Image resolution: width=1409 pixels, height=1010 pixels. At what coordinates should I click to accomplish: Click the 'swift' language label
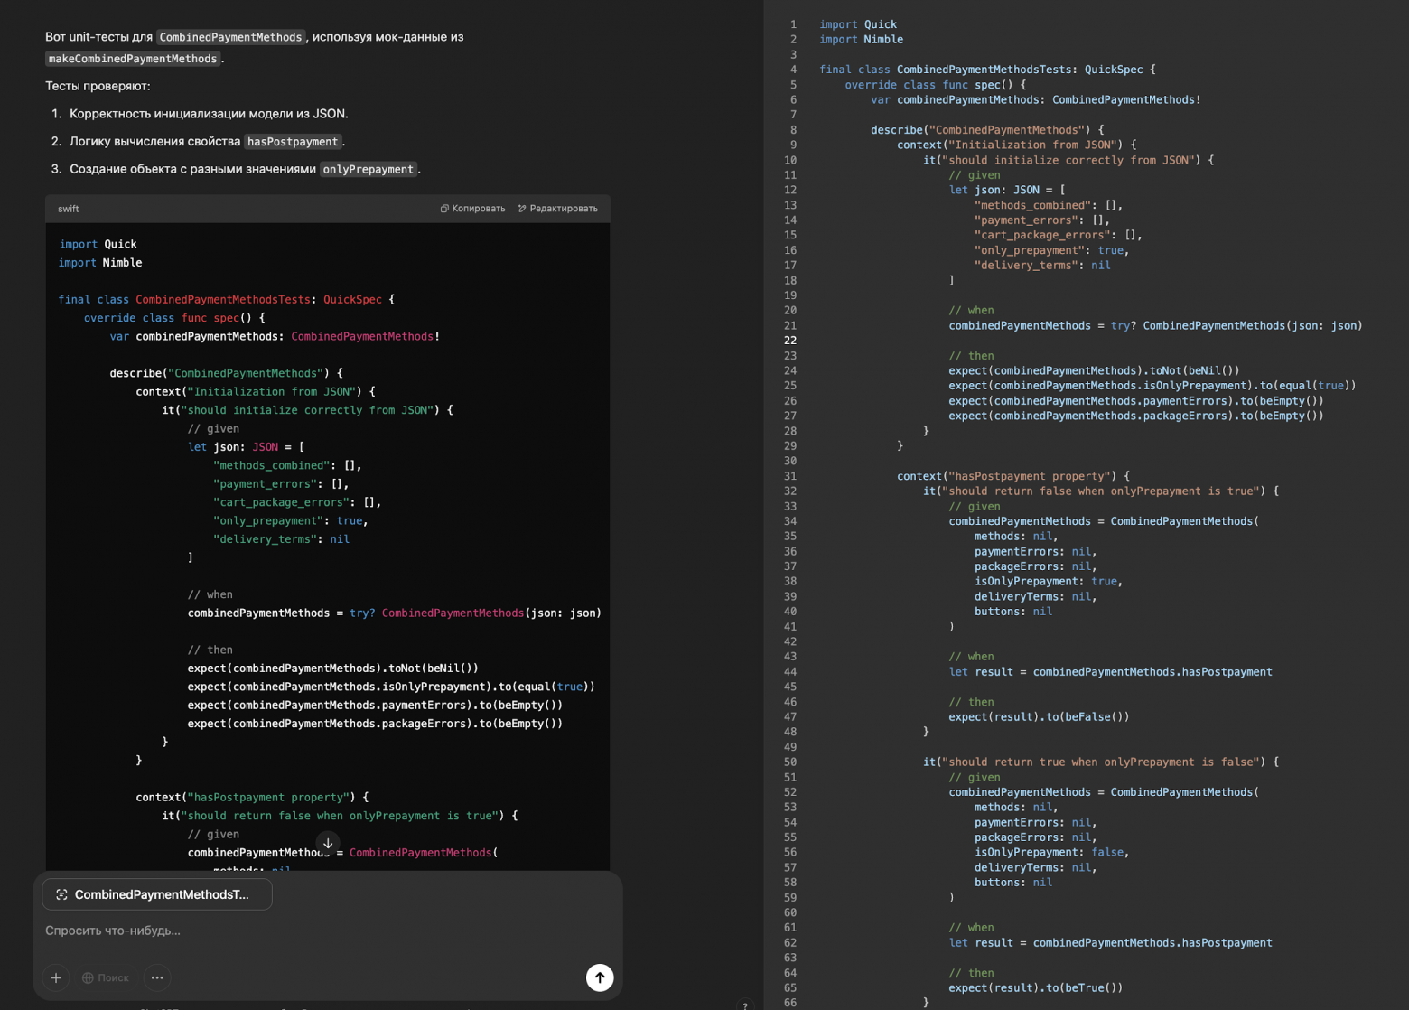click(69, 209)
